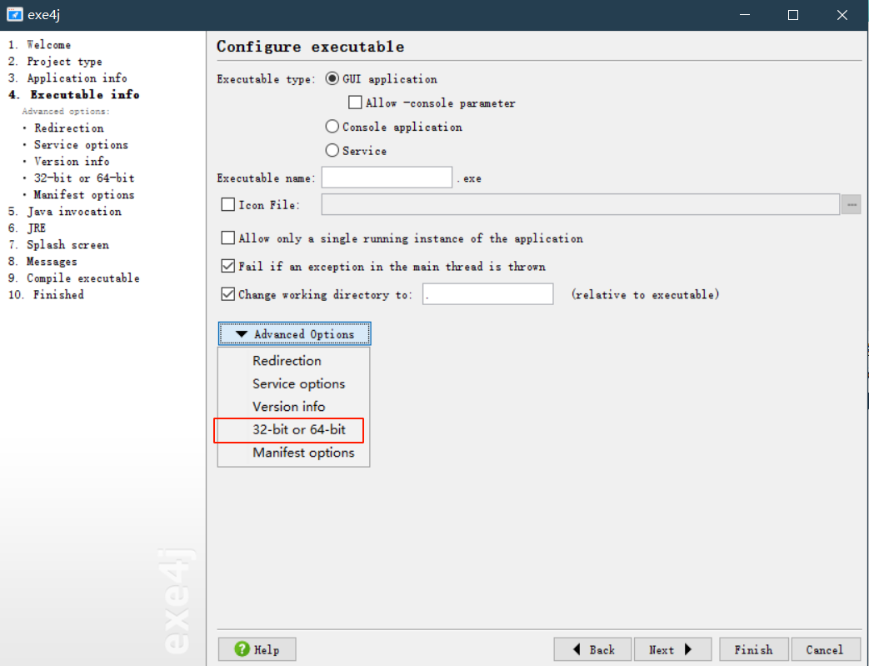Toggle the Icon File checkbox
This screenshot has height=666, width=869.
coord(228,204)
